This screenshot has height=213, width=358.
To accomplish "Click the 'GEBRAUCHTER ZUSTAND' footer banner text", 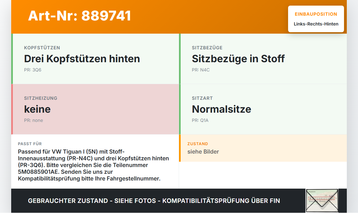I will point(154,201).
